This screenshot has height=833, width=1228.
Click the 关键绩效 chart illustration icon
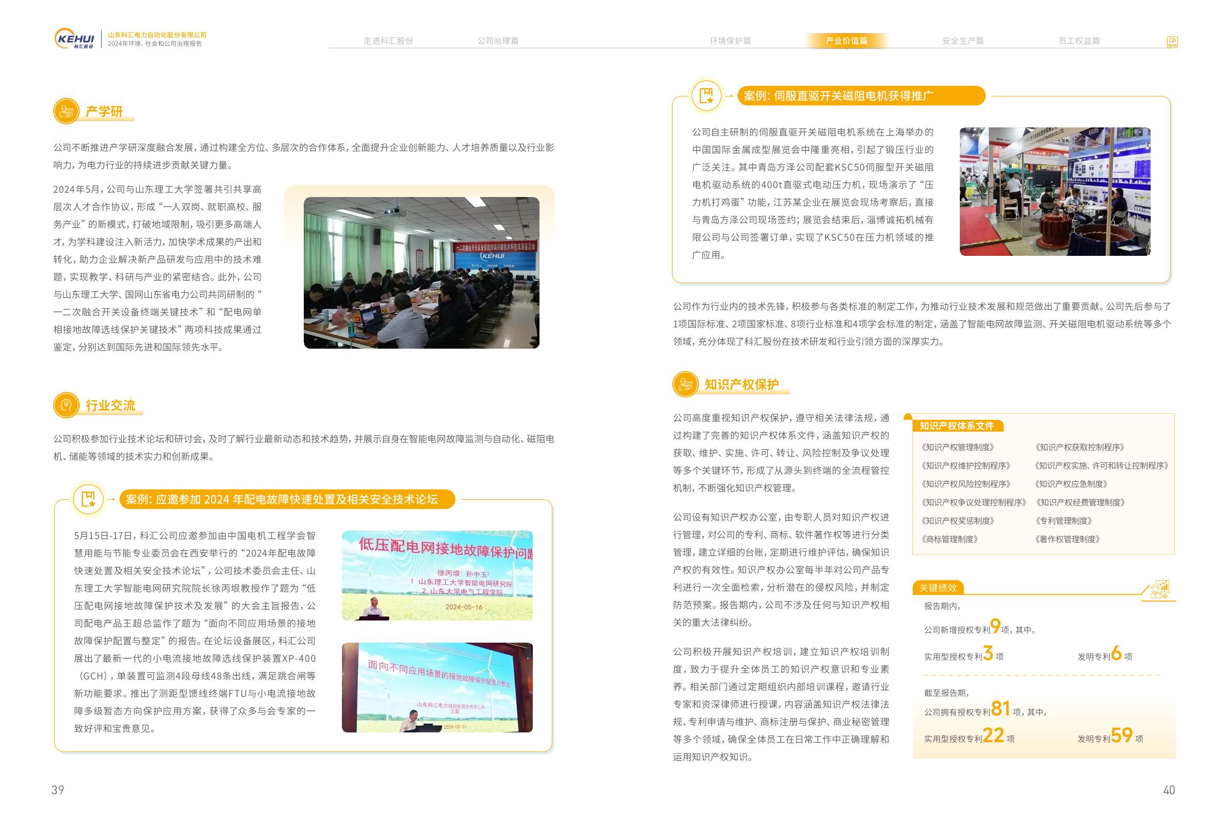(x=1160, y=590)
